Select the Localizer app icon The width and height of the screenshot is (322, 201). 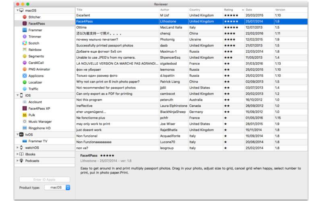pos(25,82)
